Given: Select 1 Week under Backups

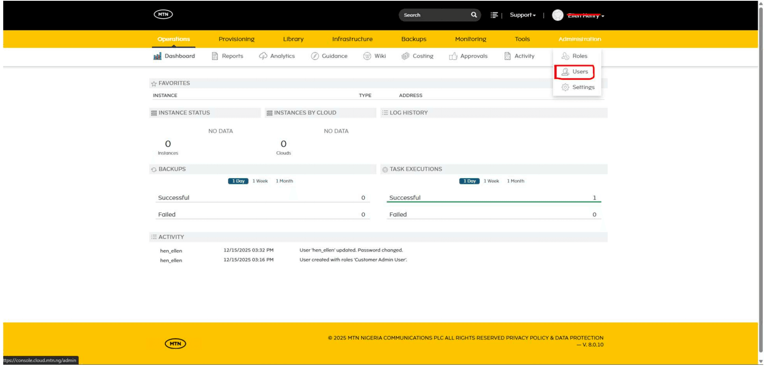Looking at the screenshot, I should [260, 181].
